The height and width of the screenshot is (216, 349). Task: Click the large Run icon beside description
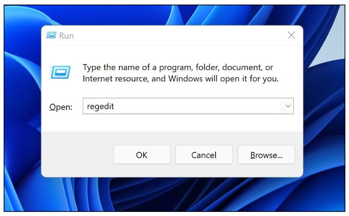pos(60,72)
